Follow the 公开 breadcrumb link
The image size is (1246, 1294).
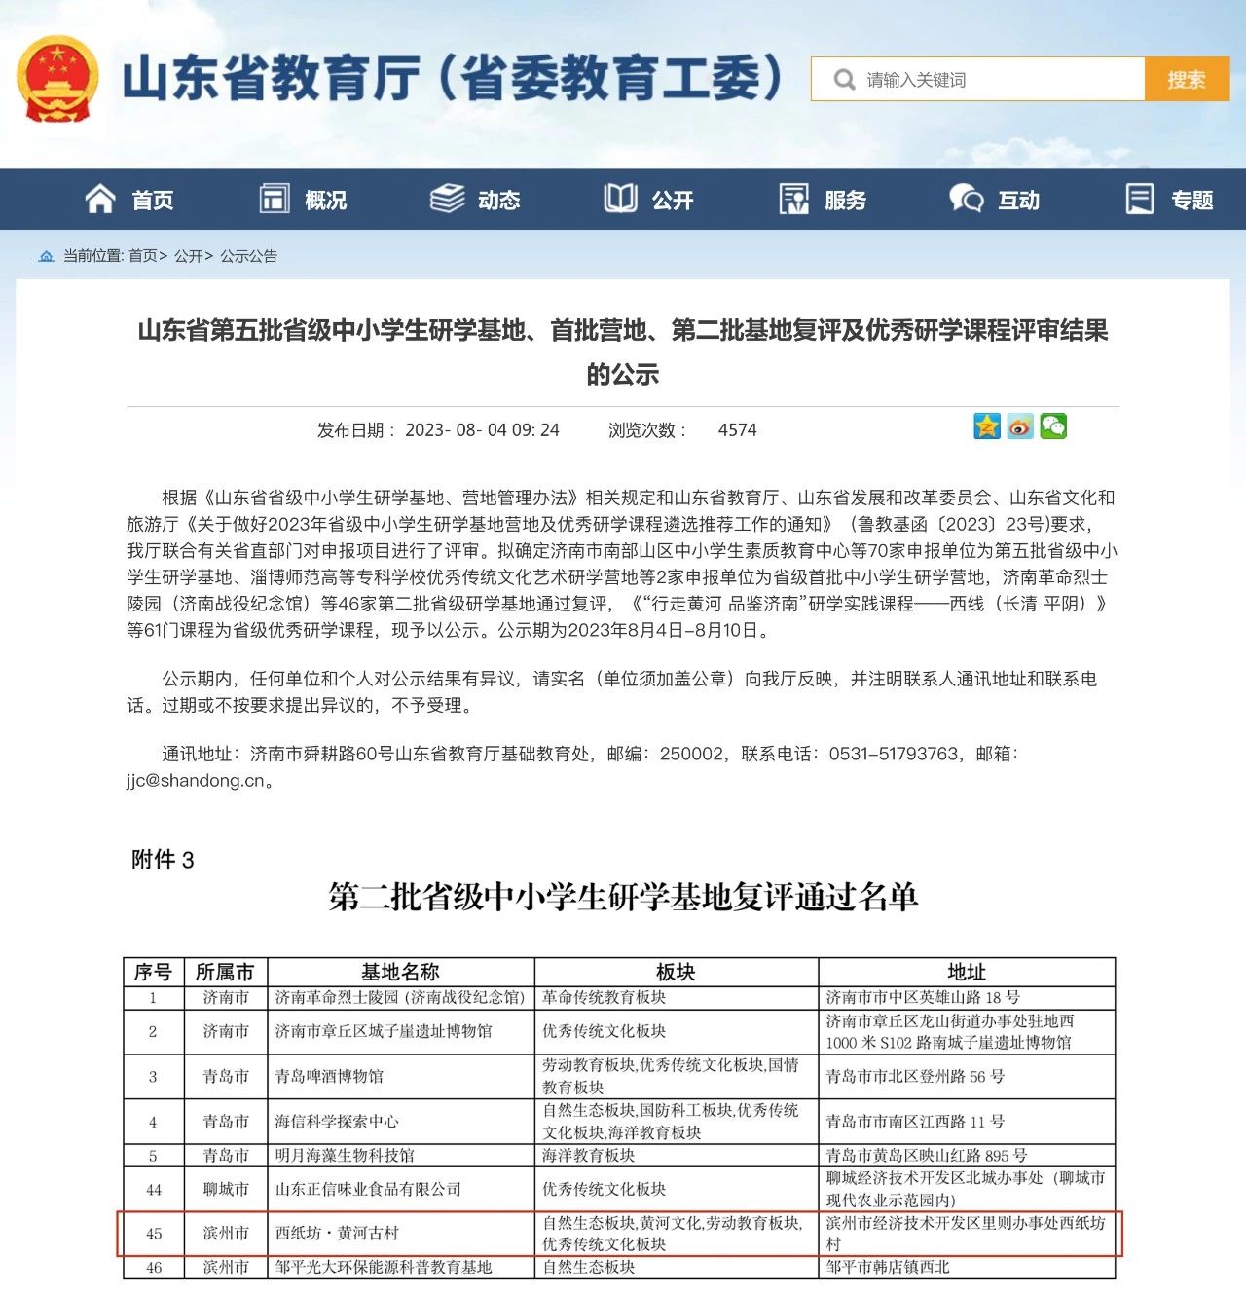(188, 256)
